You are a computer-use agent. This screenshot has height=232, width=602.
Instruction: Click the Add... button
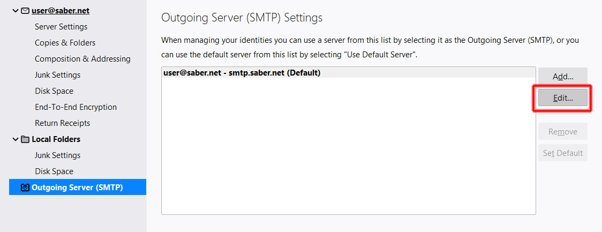tap(563, 77)
